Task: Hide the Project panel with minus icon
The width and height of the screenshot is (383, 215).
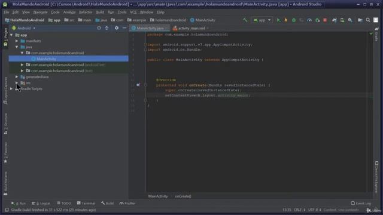Action: tap(124, 28)
